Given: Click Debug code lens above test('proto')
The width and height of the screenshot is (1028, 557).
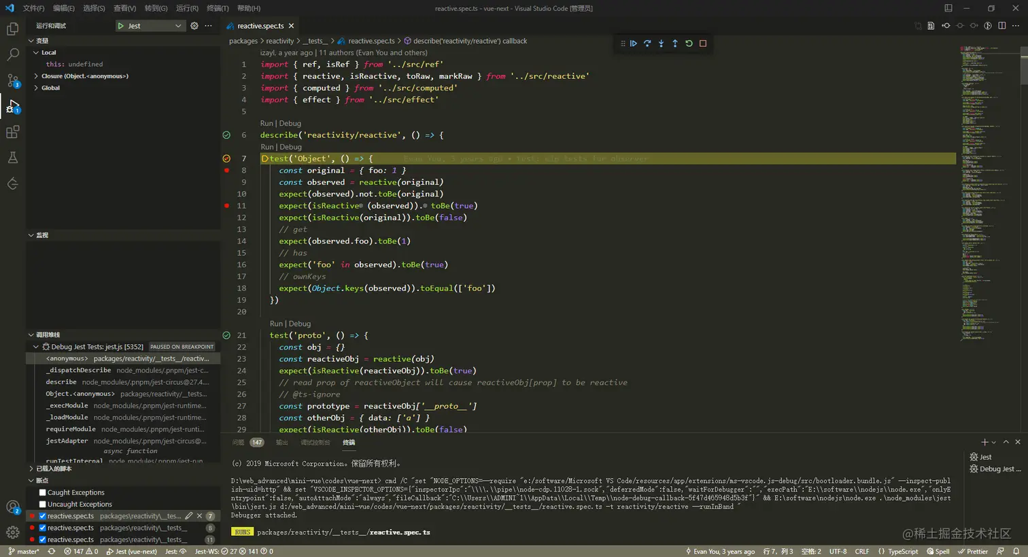Looking at the screenshot, I should [300, 324].
